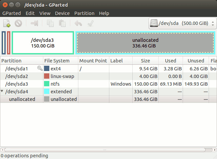Screen dimensions: 217x159
Task: Click the linux-swap file system text
Action: point(62,76)
